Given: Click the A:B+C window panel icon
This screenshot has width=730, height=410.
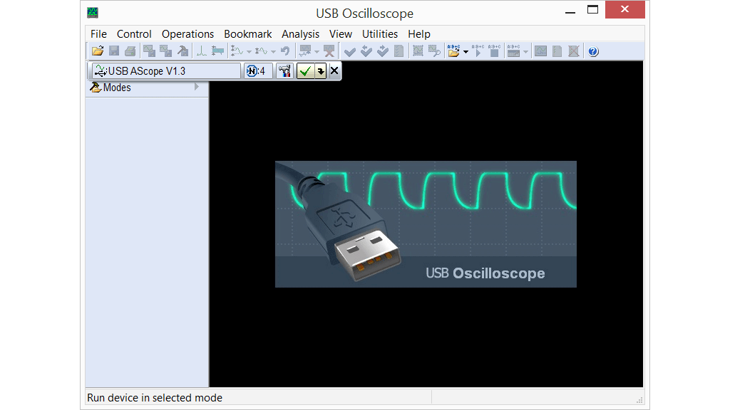Looking at the screenshot, I should [x=513, y=51].
